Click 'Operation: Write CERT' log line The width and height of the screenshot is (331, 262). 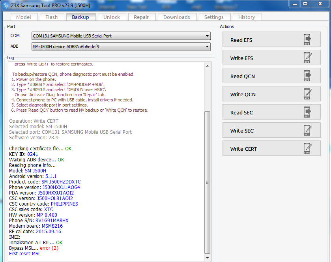[34, 121]
